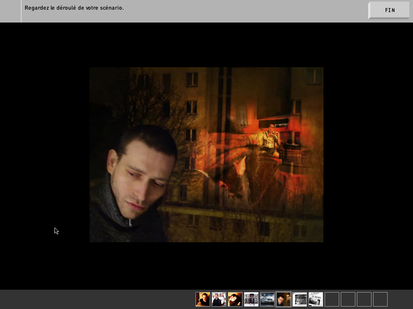
Task: Click the first empty scenario slot
Action: click(x=332, y=299)
